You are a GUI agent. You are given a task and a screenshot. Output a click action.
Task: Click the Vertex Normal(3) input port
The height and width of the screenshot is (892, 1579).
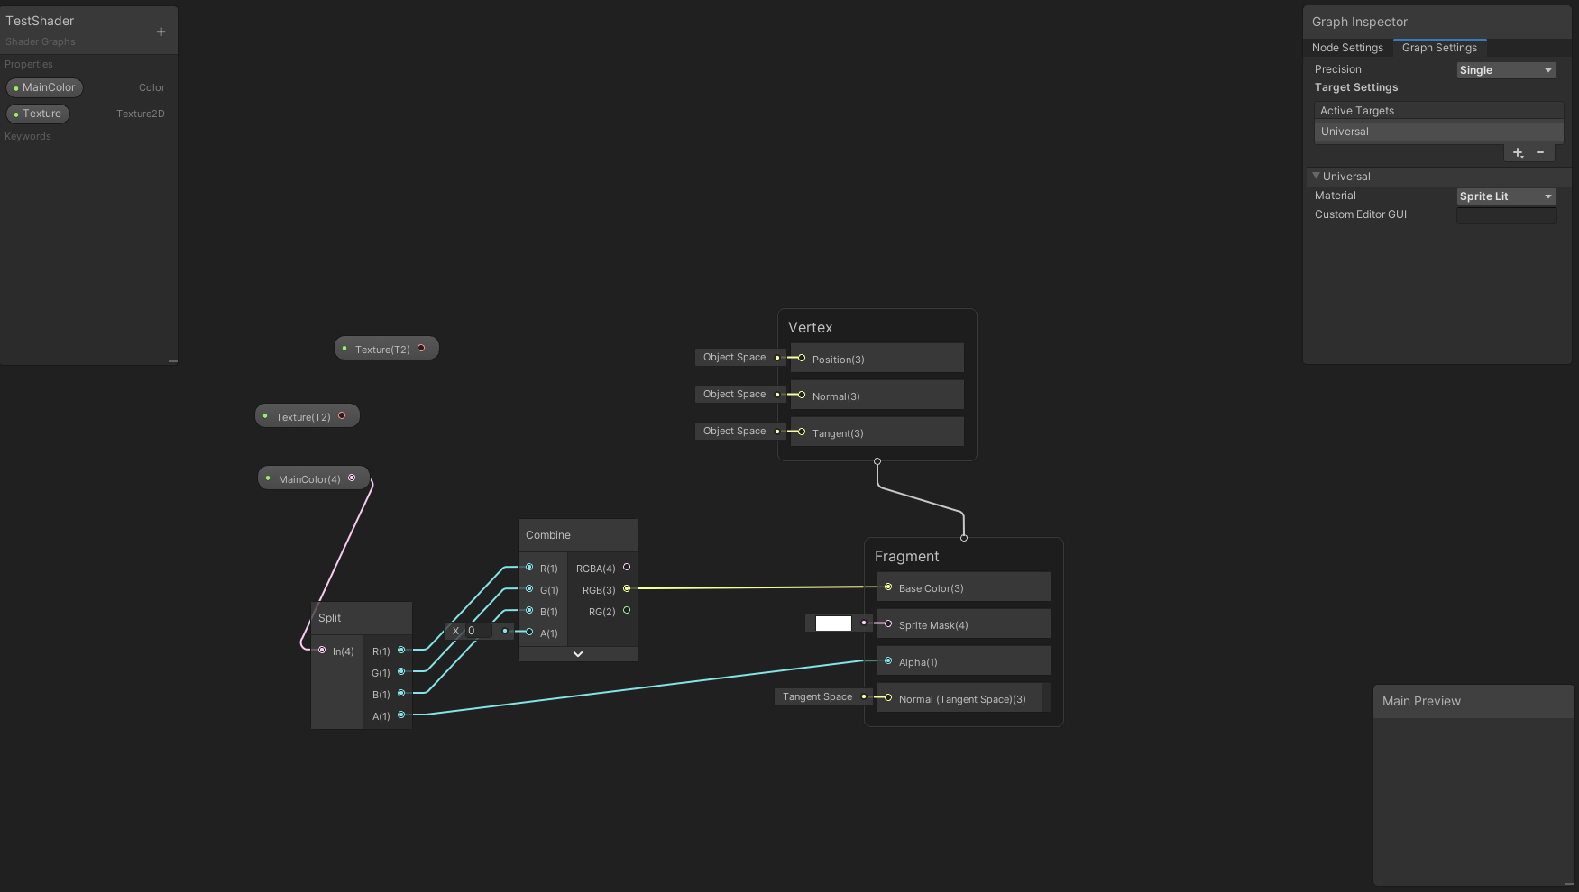click(x=802, y=396)
